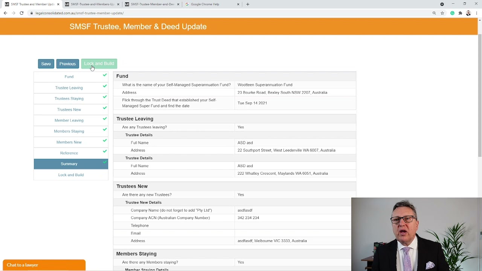The image size is (482, 271).
Task: Click the Chat to a lawyer button
Action: point(44,265)
